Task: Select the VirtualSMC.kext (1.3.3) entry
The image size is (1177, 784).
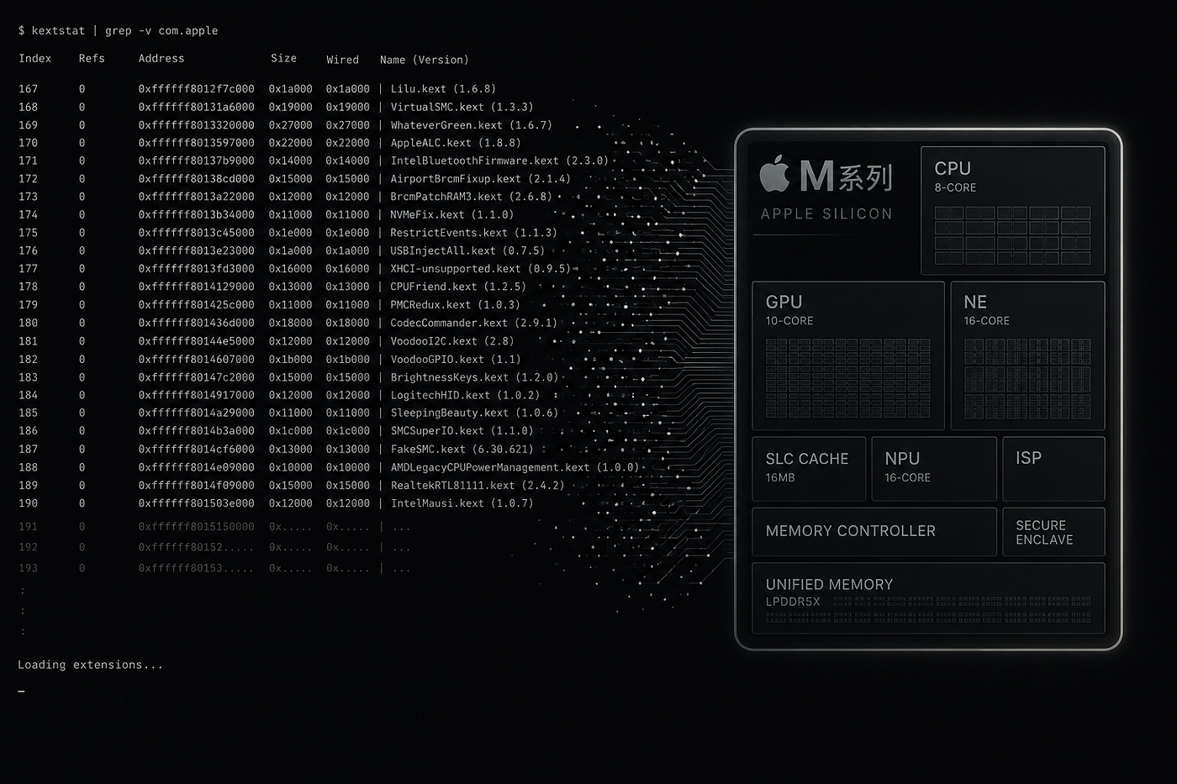Action: pyautogui.click(x=462, y=107)
